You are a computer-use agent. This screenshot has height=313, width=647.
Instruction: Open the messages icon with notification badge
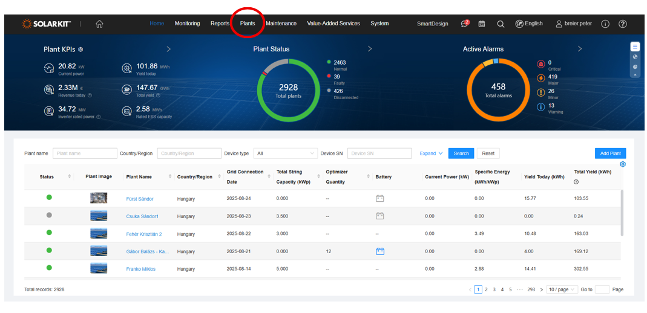464,24
